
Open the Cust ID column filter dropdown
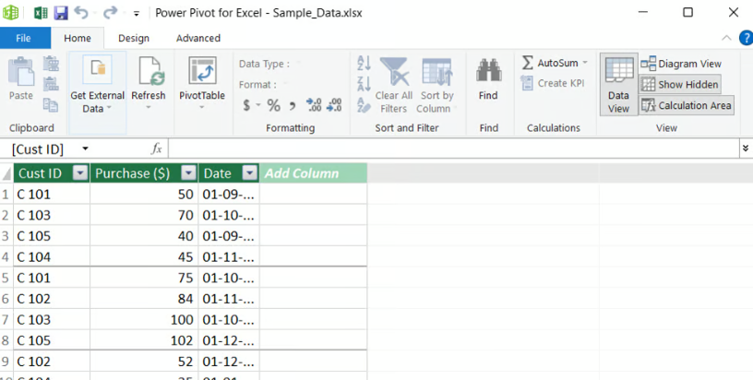coord(80,173)
